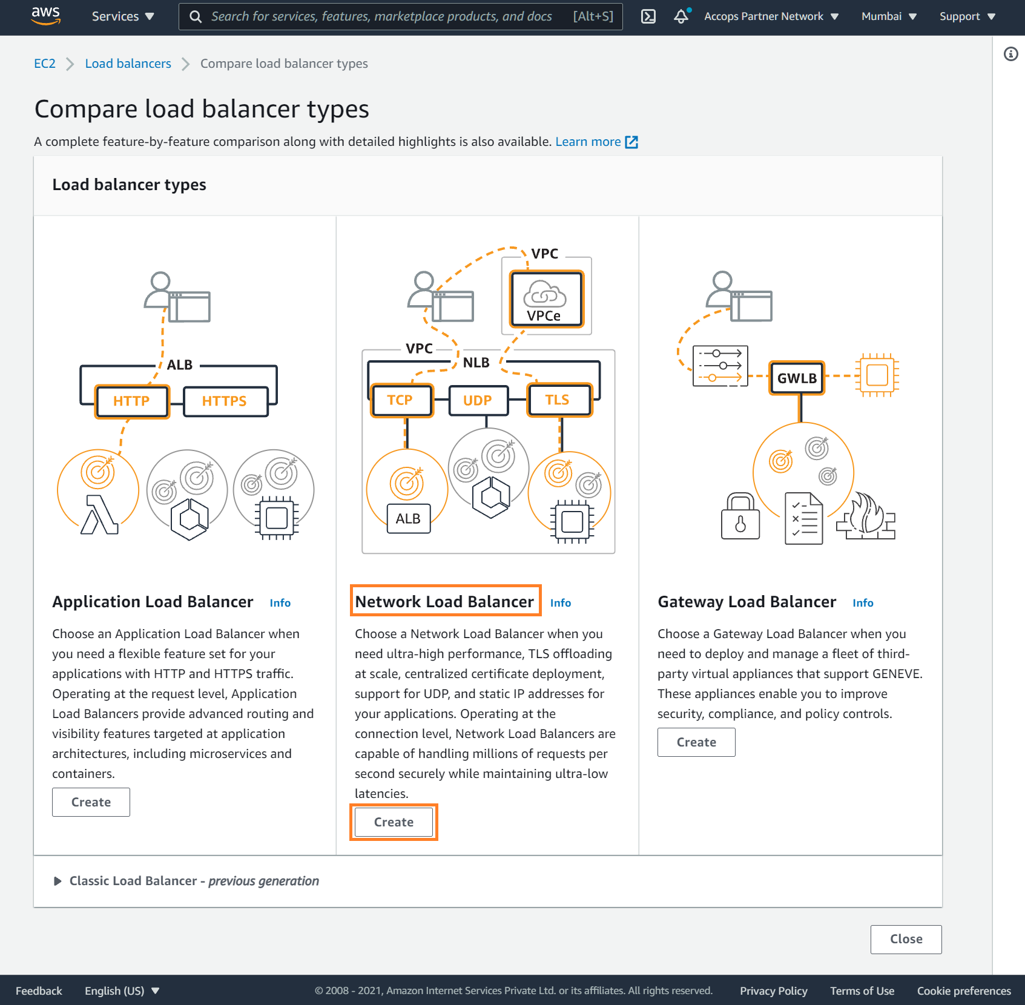The height and width of the screenshot is (1005, 1025).
Task: Go to the EC2 breadcrumb link
Action: (x=45, y=64)
